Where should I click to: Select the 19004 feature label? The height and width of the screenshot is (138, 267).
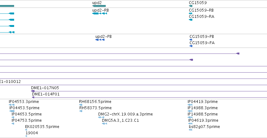coord(32,133)
